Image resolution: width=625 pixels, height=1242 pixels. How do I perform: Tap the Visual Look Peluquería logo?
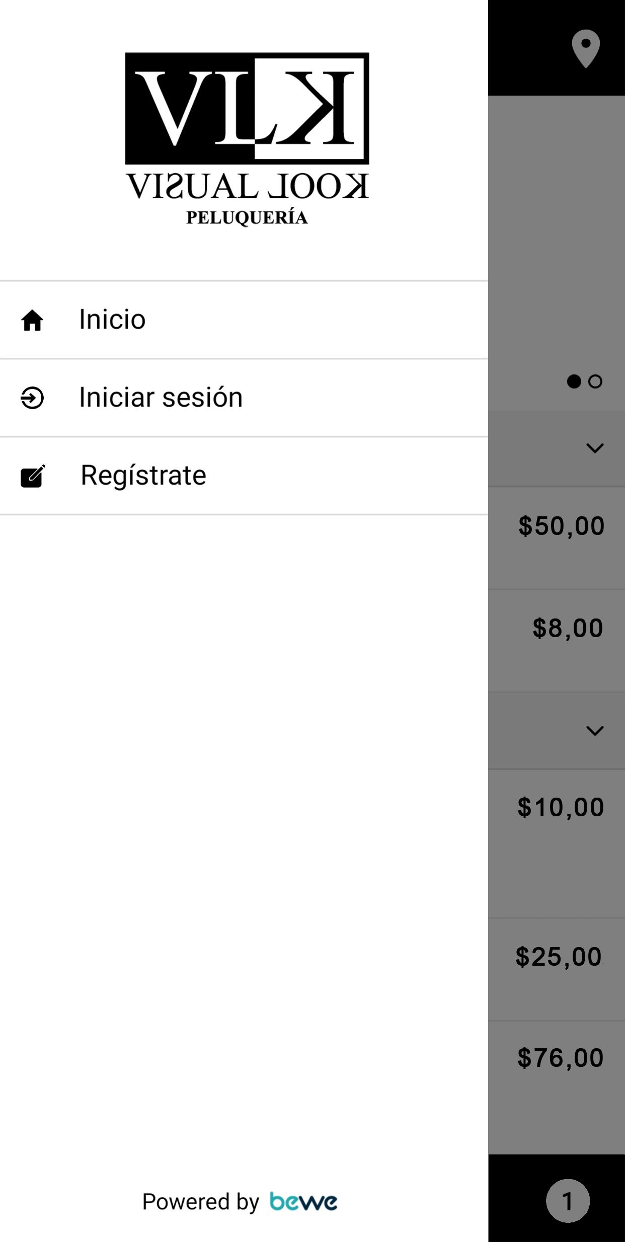point(247,139)
